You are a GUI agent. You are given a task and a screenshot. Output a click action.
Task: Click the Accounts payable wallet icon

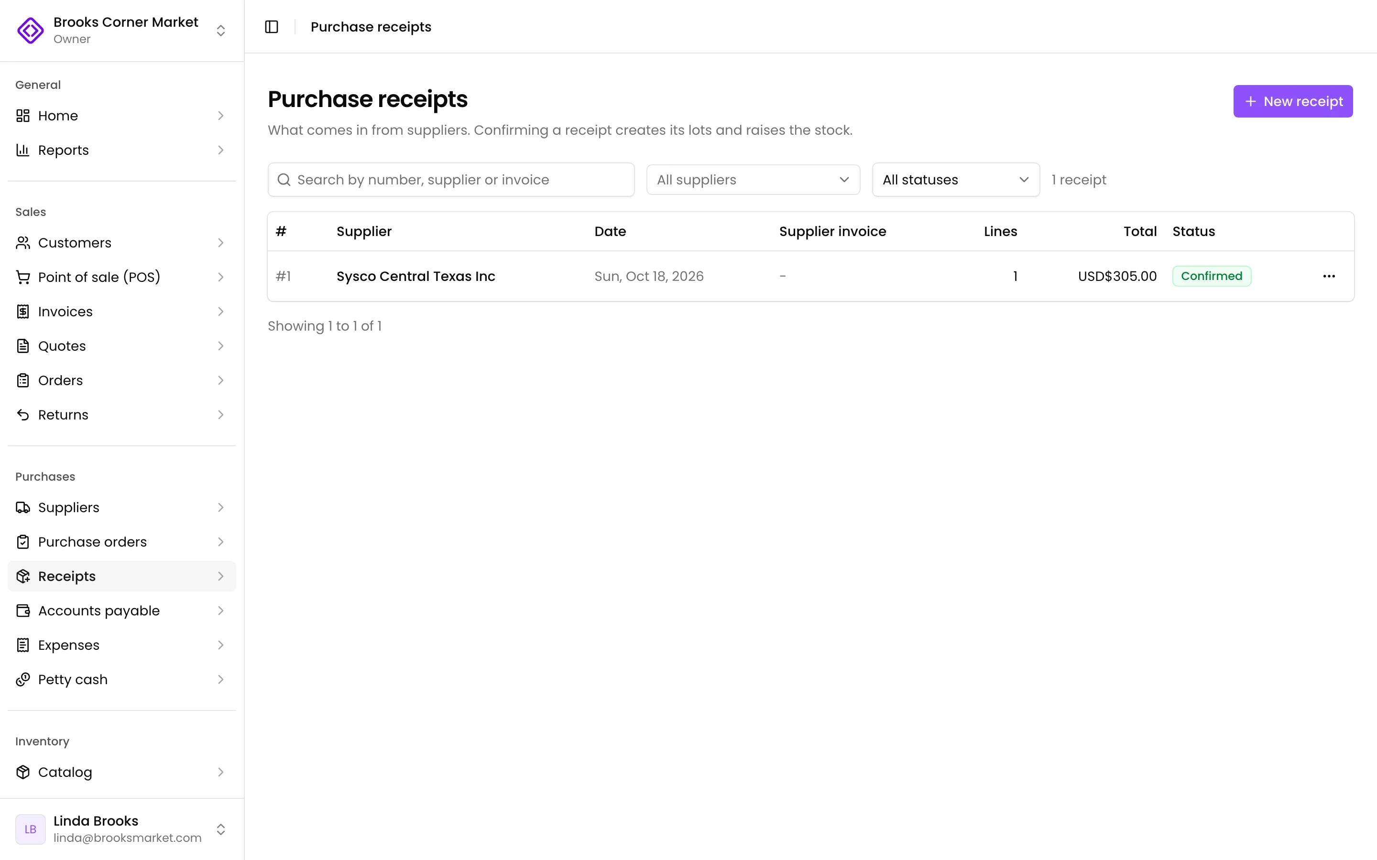pyautogui.click(x=23, y=611)
